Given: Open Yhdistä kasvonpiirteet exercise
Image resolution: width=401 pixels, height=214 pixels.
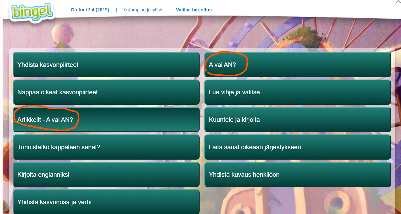Looking at the screenshot, I should [106, 65].
